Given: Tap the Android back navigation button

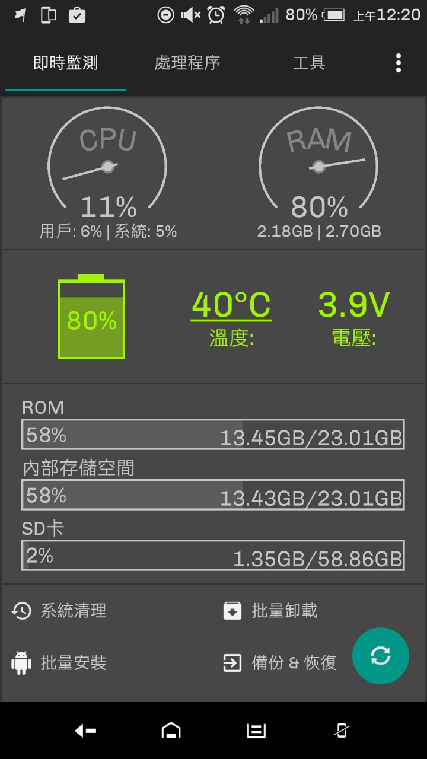Looking at the screenshot, I should pos(85,731).
